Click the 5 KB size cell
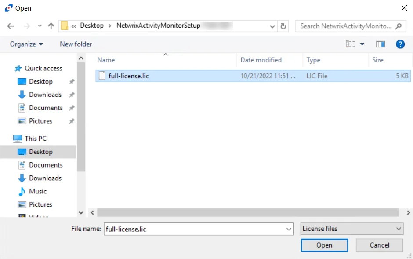Screen dimensions: 413x259 click(402, 76)
